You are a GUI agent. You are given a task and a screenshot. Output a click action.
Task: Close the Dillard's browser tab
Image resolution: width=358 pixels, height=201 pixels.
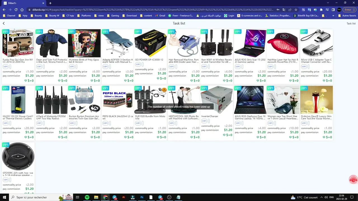(43, 3)
